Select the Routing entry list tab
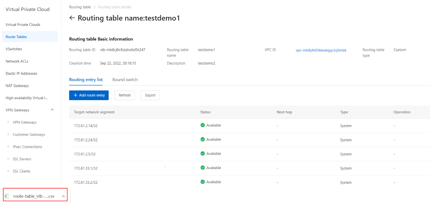430x204 pixels. tap(86, 80)
